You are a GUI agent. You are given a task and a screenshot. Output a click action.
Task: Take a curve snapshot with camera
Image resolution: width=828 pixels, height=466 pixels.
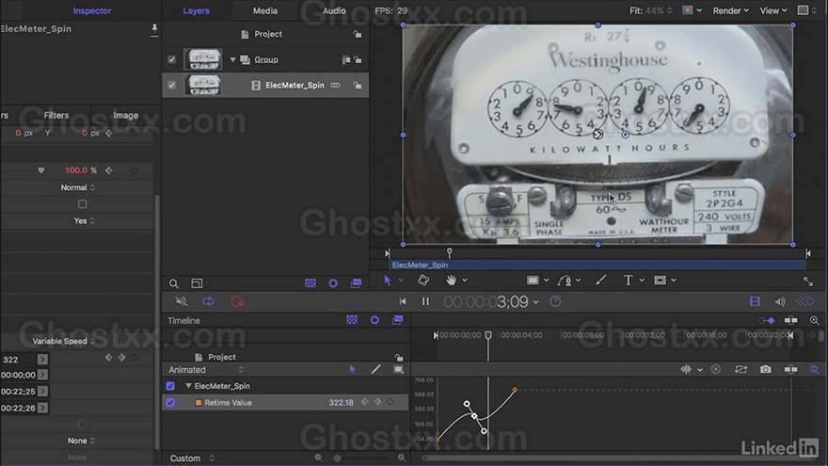[x=766, y=369]
